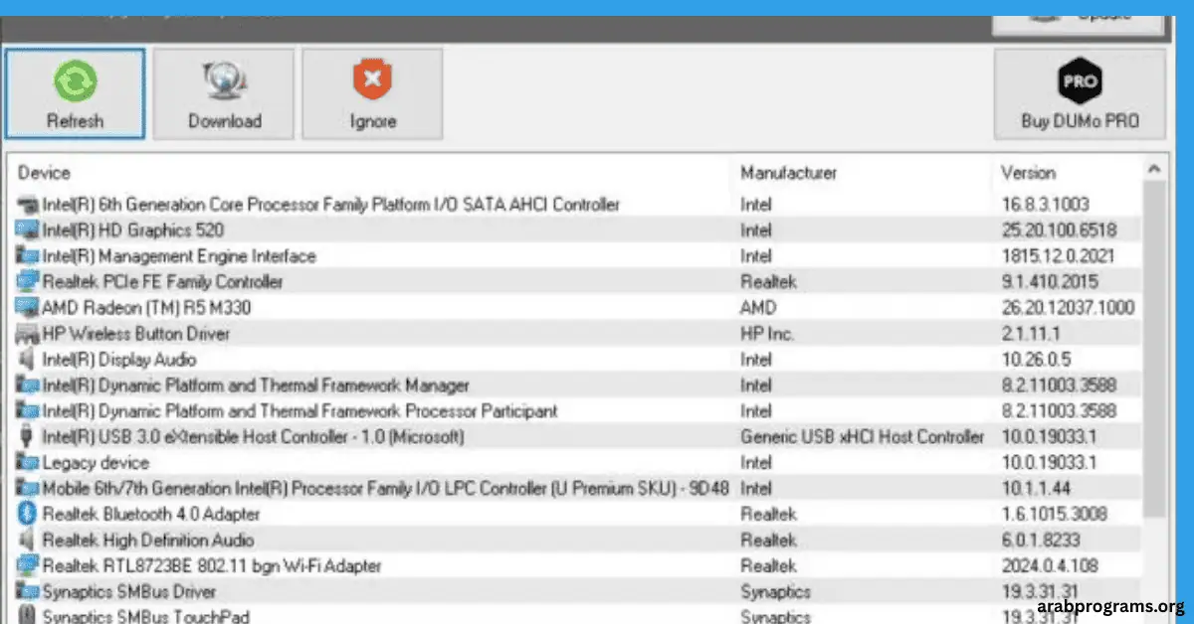The image size is (1194, 624).
Task: Click icon beside Realtek RTL8723BE Wi-Fi Adapter
Action: tap(27, 566)
